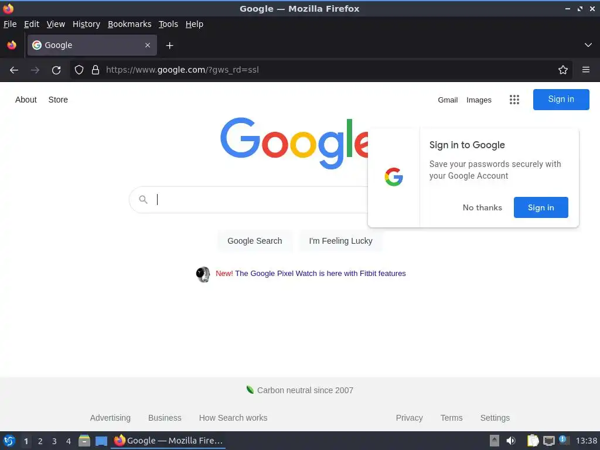The height and width of the screenshot is (450, 600).
Task: Bookmark this page with the star icon
Action: (563, 70)
